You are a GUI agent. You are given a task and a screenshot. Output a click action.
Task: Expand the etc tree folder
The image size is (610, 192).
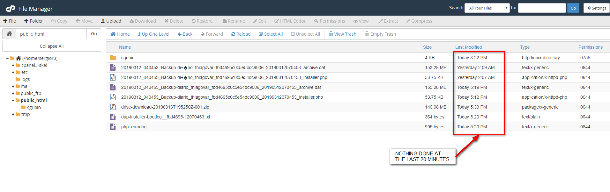(x=13, y=72)
